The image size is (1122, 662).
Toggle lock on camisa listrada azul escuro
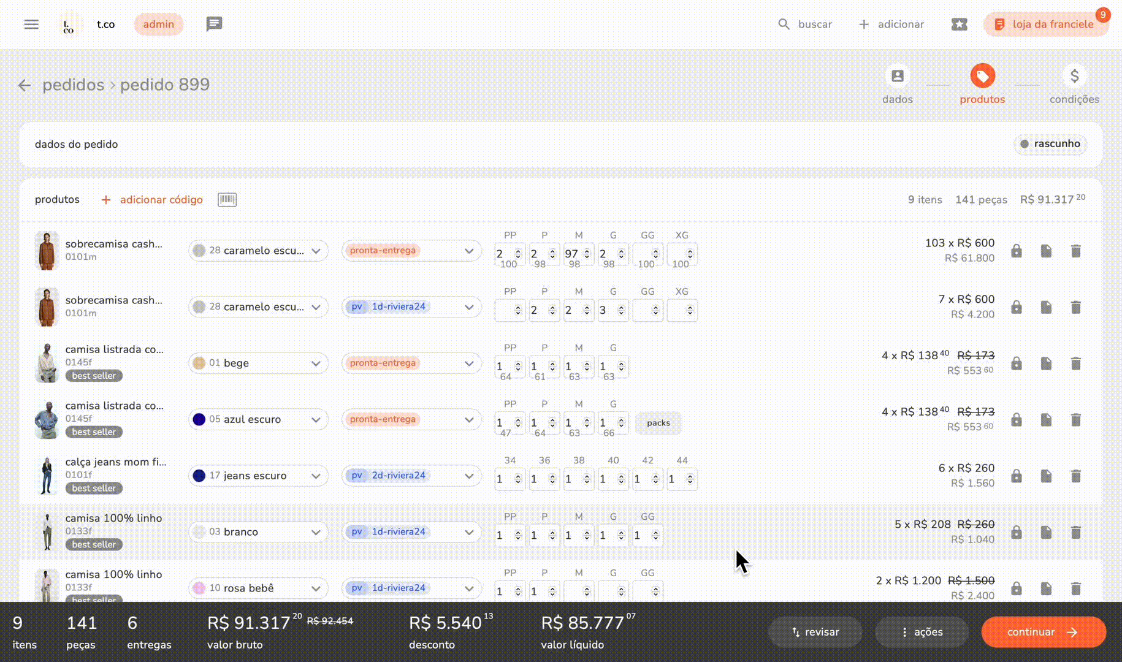(x=1016, y=420)
